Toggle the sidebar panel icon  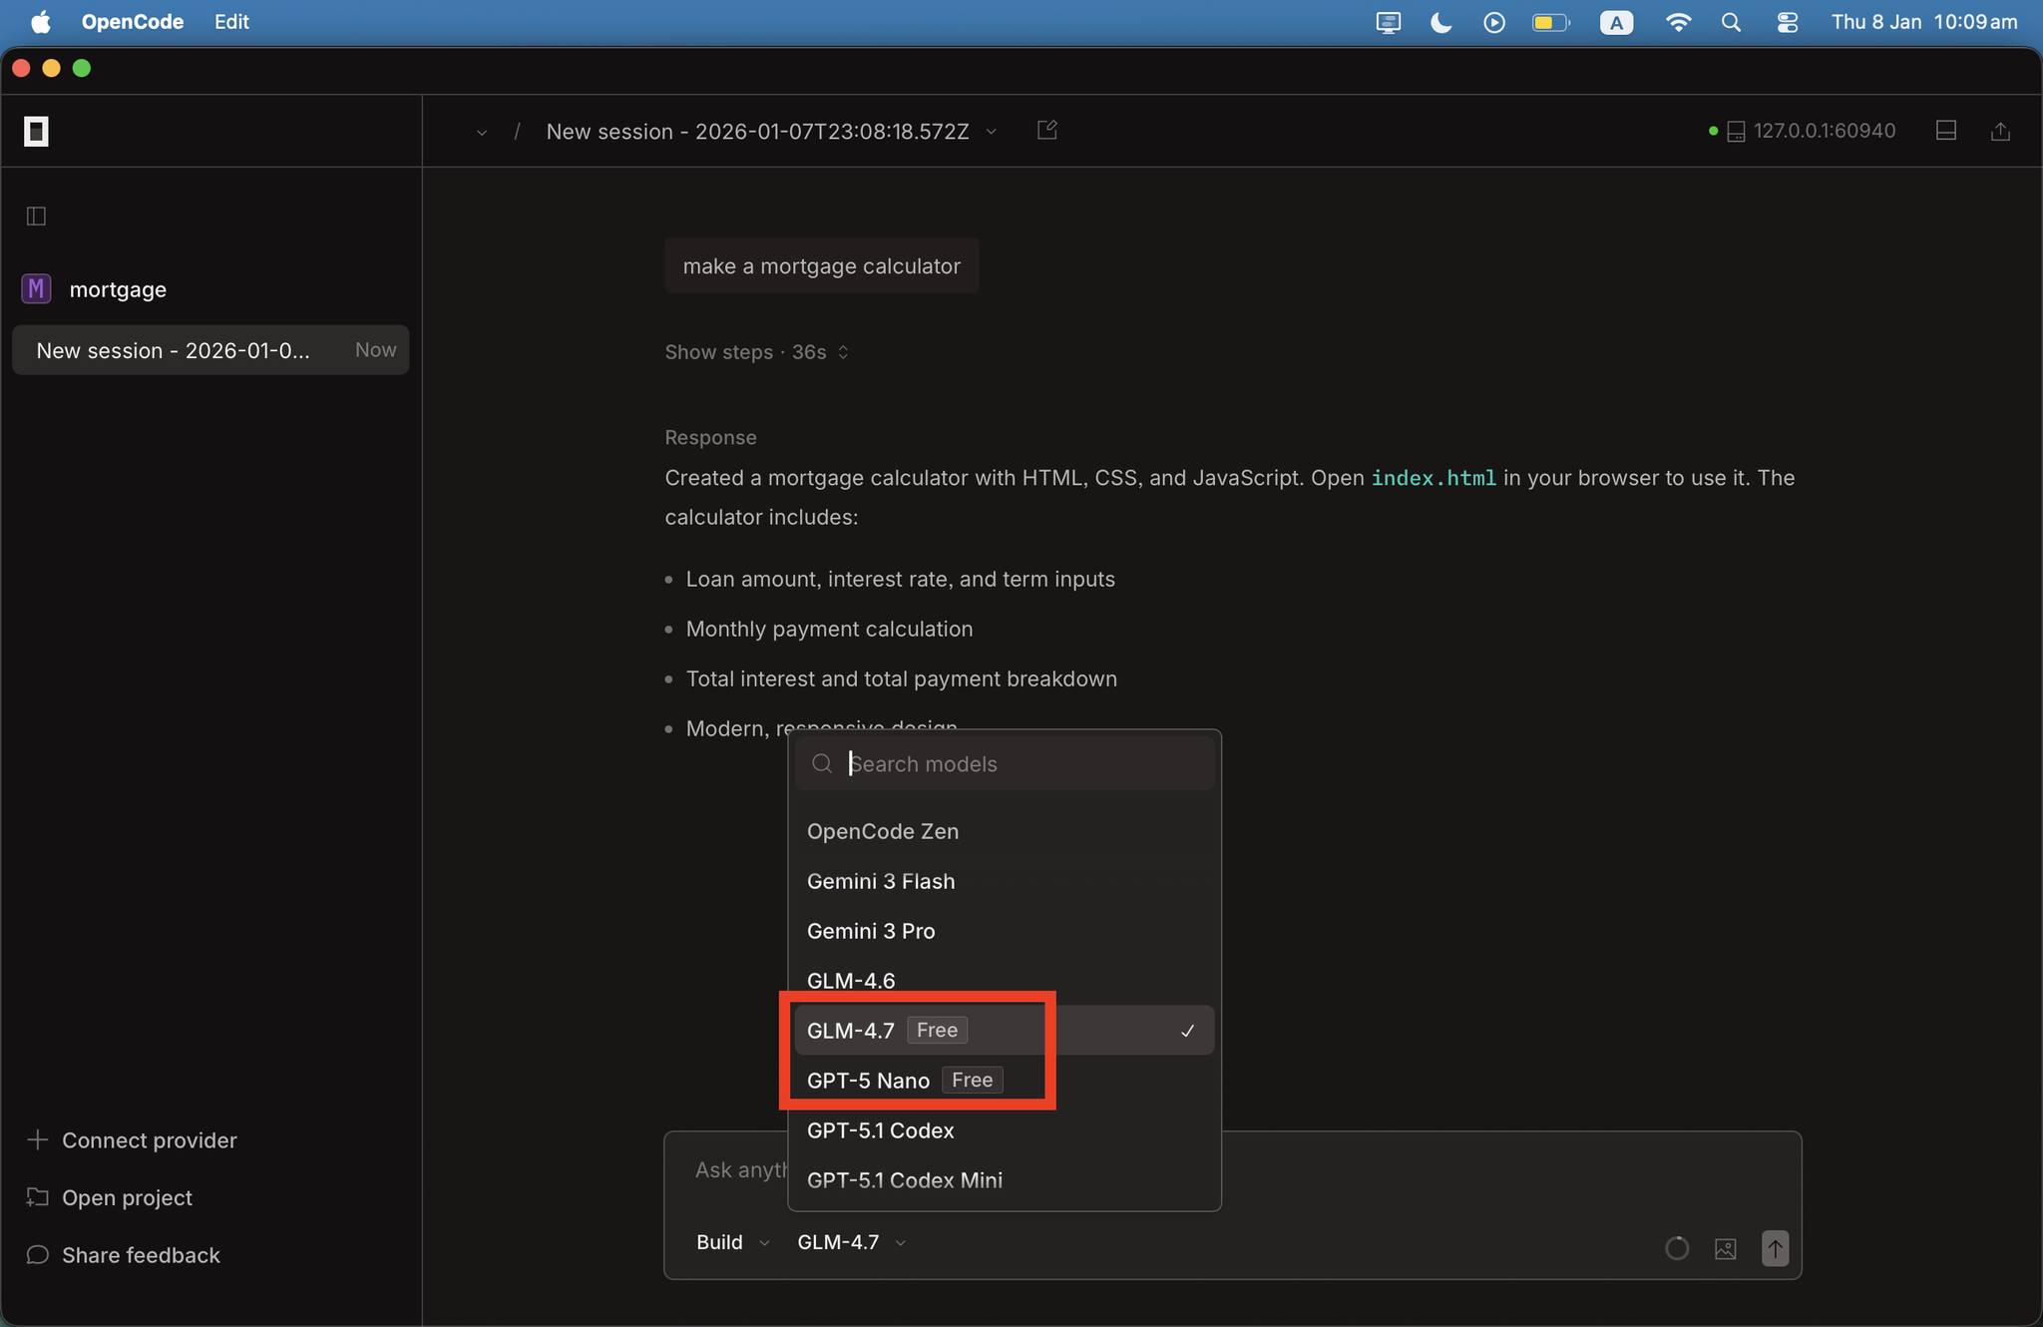(x=36, y=216)
